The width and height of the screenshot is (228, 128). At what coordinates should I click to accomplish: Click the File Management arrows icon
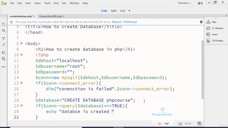coord(4,31)
